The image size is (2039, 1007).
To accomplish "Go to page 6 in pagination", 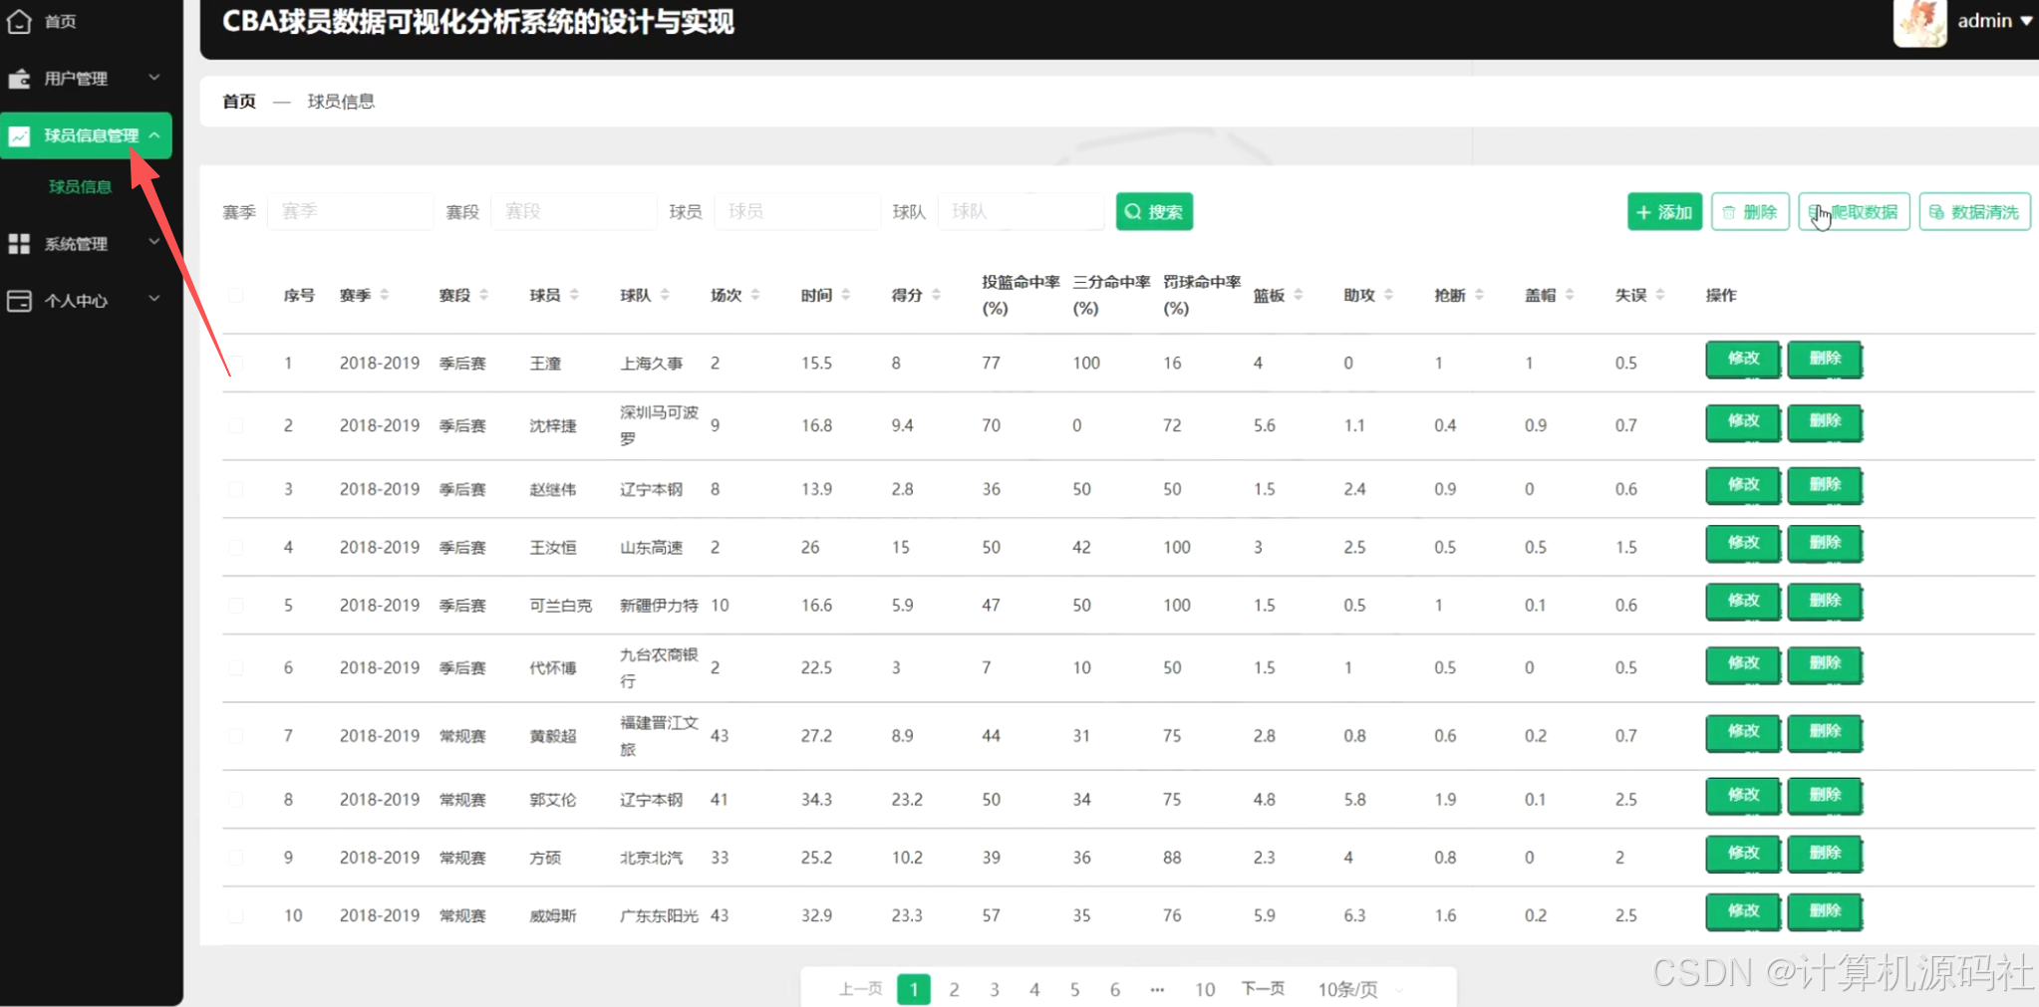I will 1115,989.
